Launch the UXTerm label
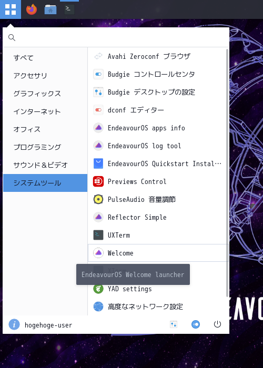Screen dimensions: 263x368 click(x=119, y=235)
